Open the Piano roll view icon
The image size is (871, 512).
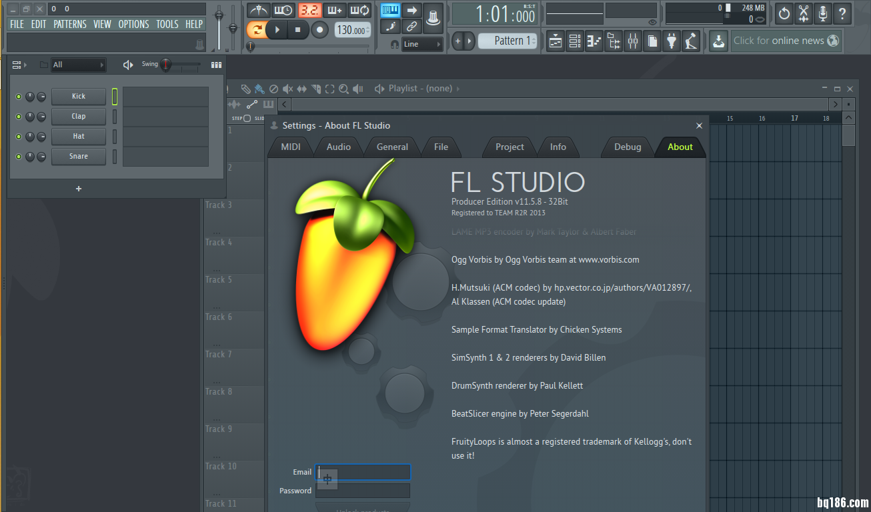pyautogui.click(x=594, y=41)
